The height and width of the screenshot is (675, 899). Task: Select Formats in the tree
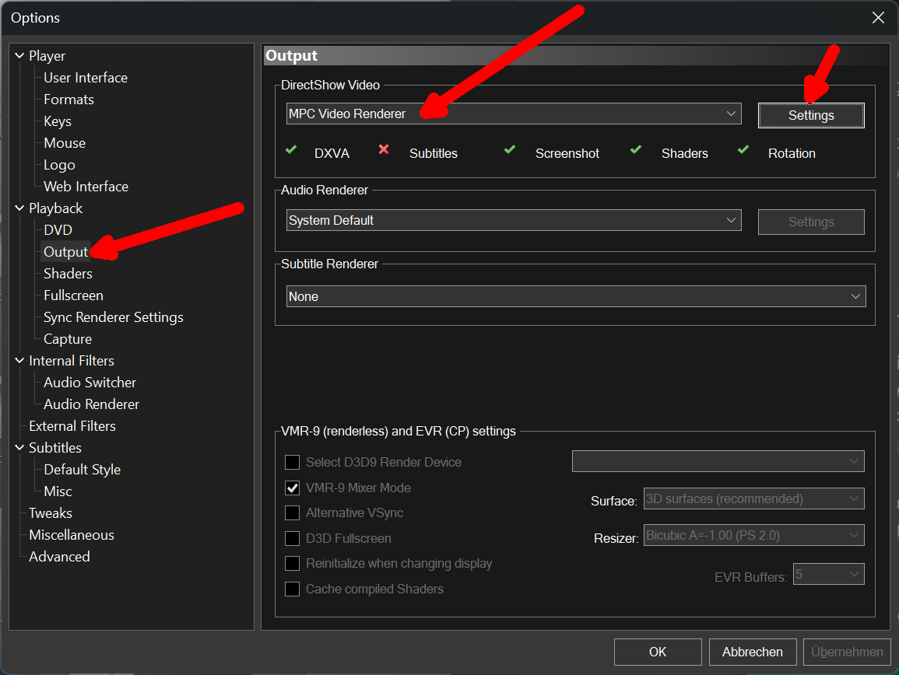[68, 99]
